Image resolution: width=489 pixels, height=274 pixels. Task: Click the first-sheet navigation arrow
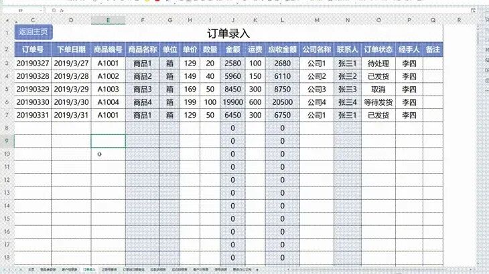tap(3, 269)
